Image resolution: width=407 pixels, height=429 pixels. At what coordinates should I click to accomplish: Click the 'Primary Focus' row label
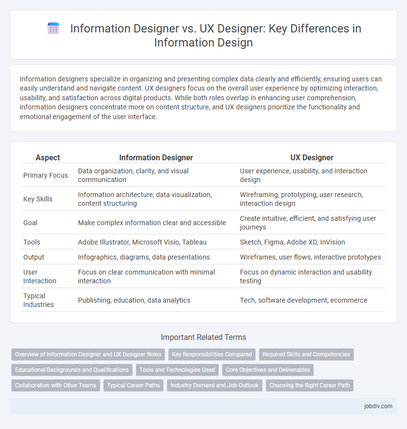click(46, 175)
